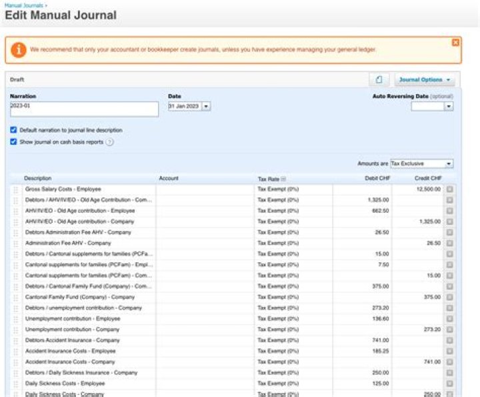Select Account cell for Gross Salary Costs row
This screenshot has width=480, height=397.
click(205, 189)
